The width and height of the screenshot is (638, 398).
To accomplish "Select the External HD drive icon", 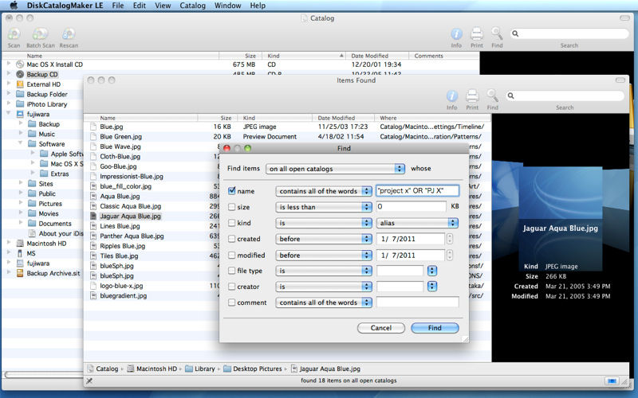I will (x=20, y=84).
